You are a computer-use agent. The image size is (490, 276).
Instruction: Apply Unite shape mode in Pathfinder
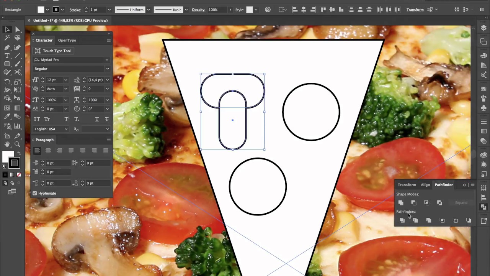(x=401, y=203)
